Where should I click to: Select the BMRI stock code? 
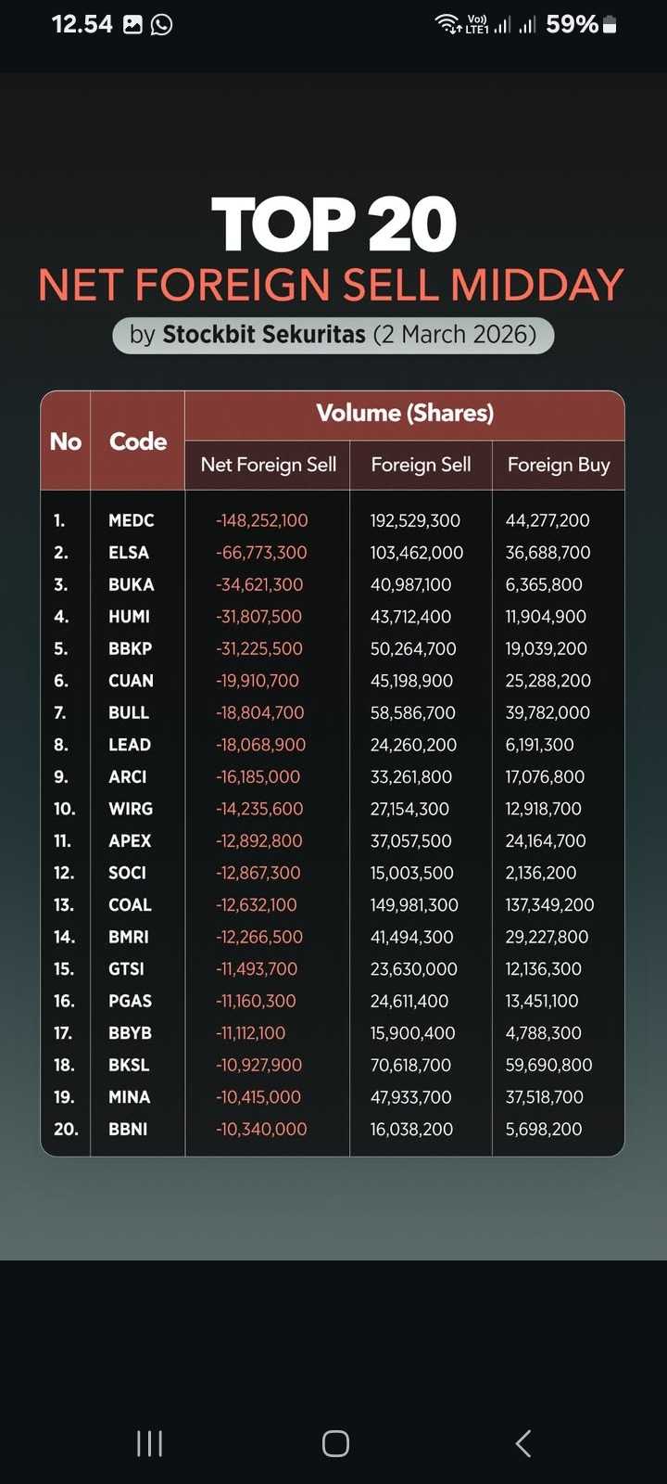coord(129,937)
